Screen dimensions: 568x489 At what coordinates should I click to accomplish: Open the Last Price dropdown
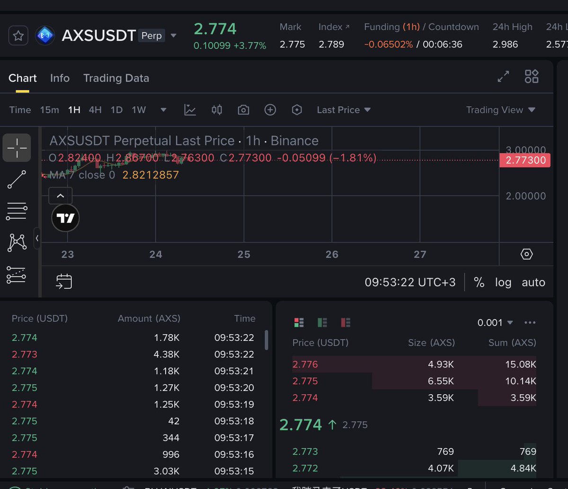344,110
